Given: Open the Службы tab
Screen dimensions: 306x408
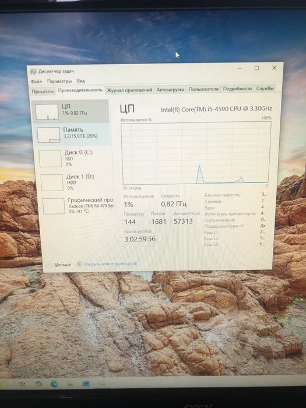Looking at the screenshot, I should [265, 88].
